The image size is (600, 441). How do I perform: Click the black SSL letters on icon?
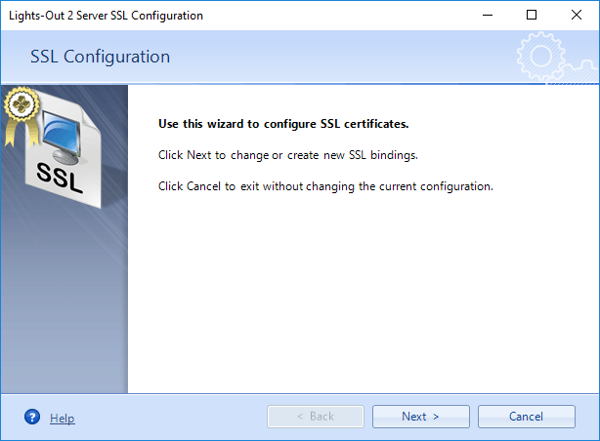60,178
